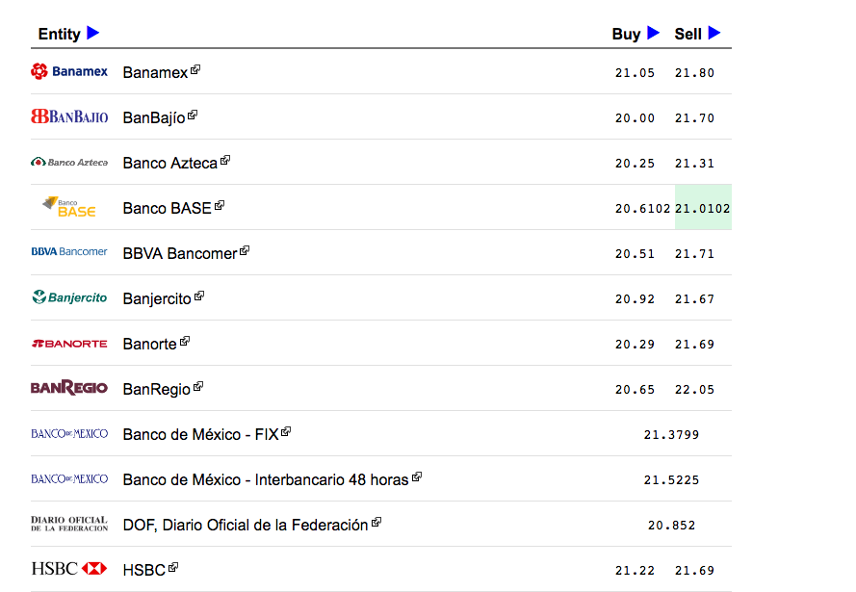
Task: Click the Diario Oficial de la Federación logo
Action: pos(69,524)
